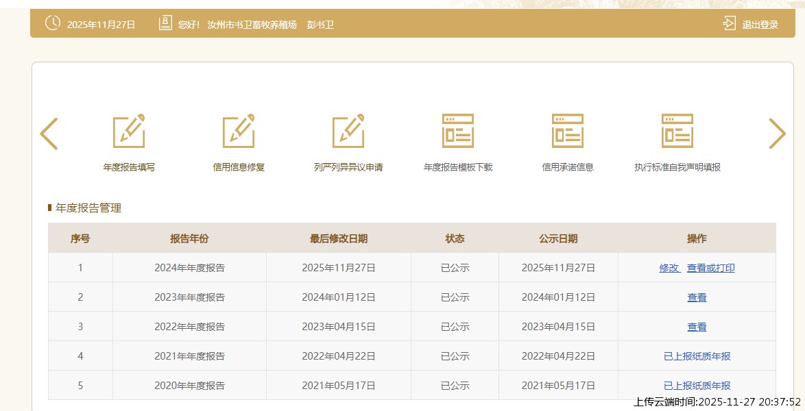Click the 信用信息修复 icon
805x411 pixels.
(239, 131)
